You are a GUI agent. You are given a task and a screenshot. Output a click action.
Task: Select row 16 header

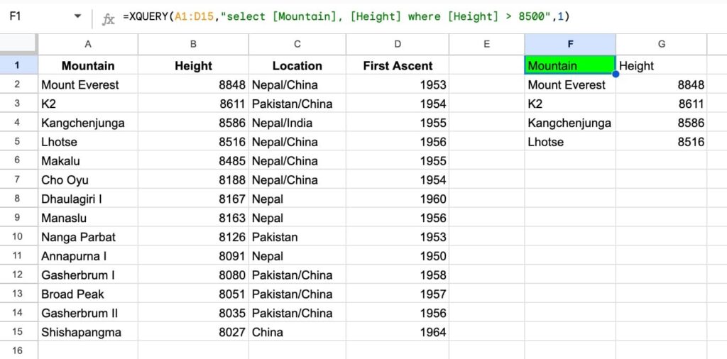tap(18, 350)
